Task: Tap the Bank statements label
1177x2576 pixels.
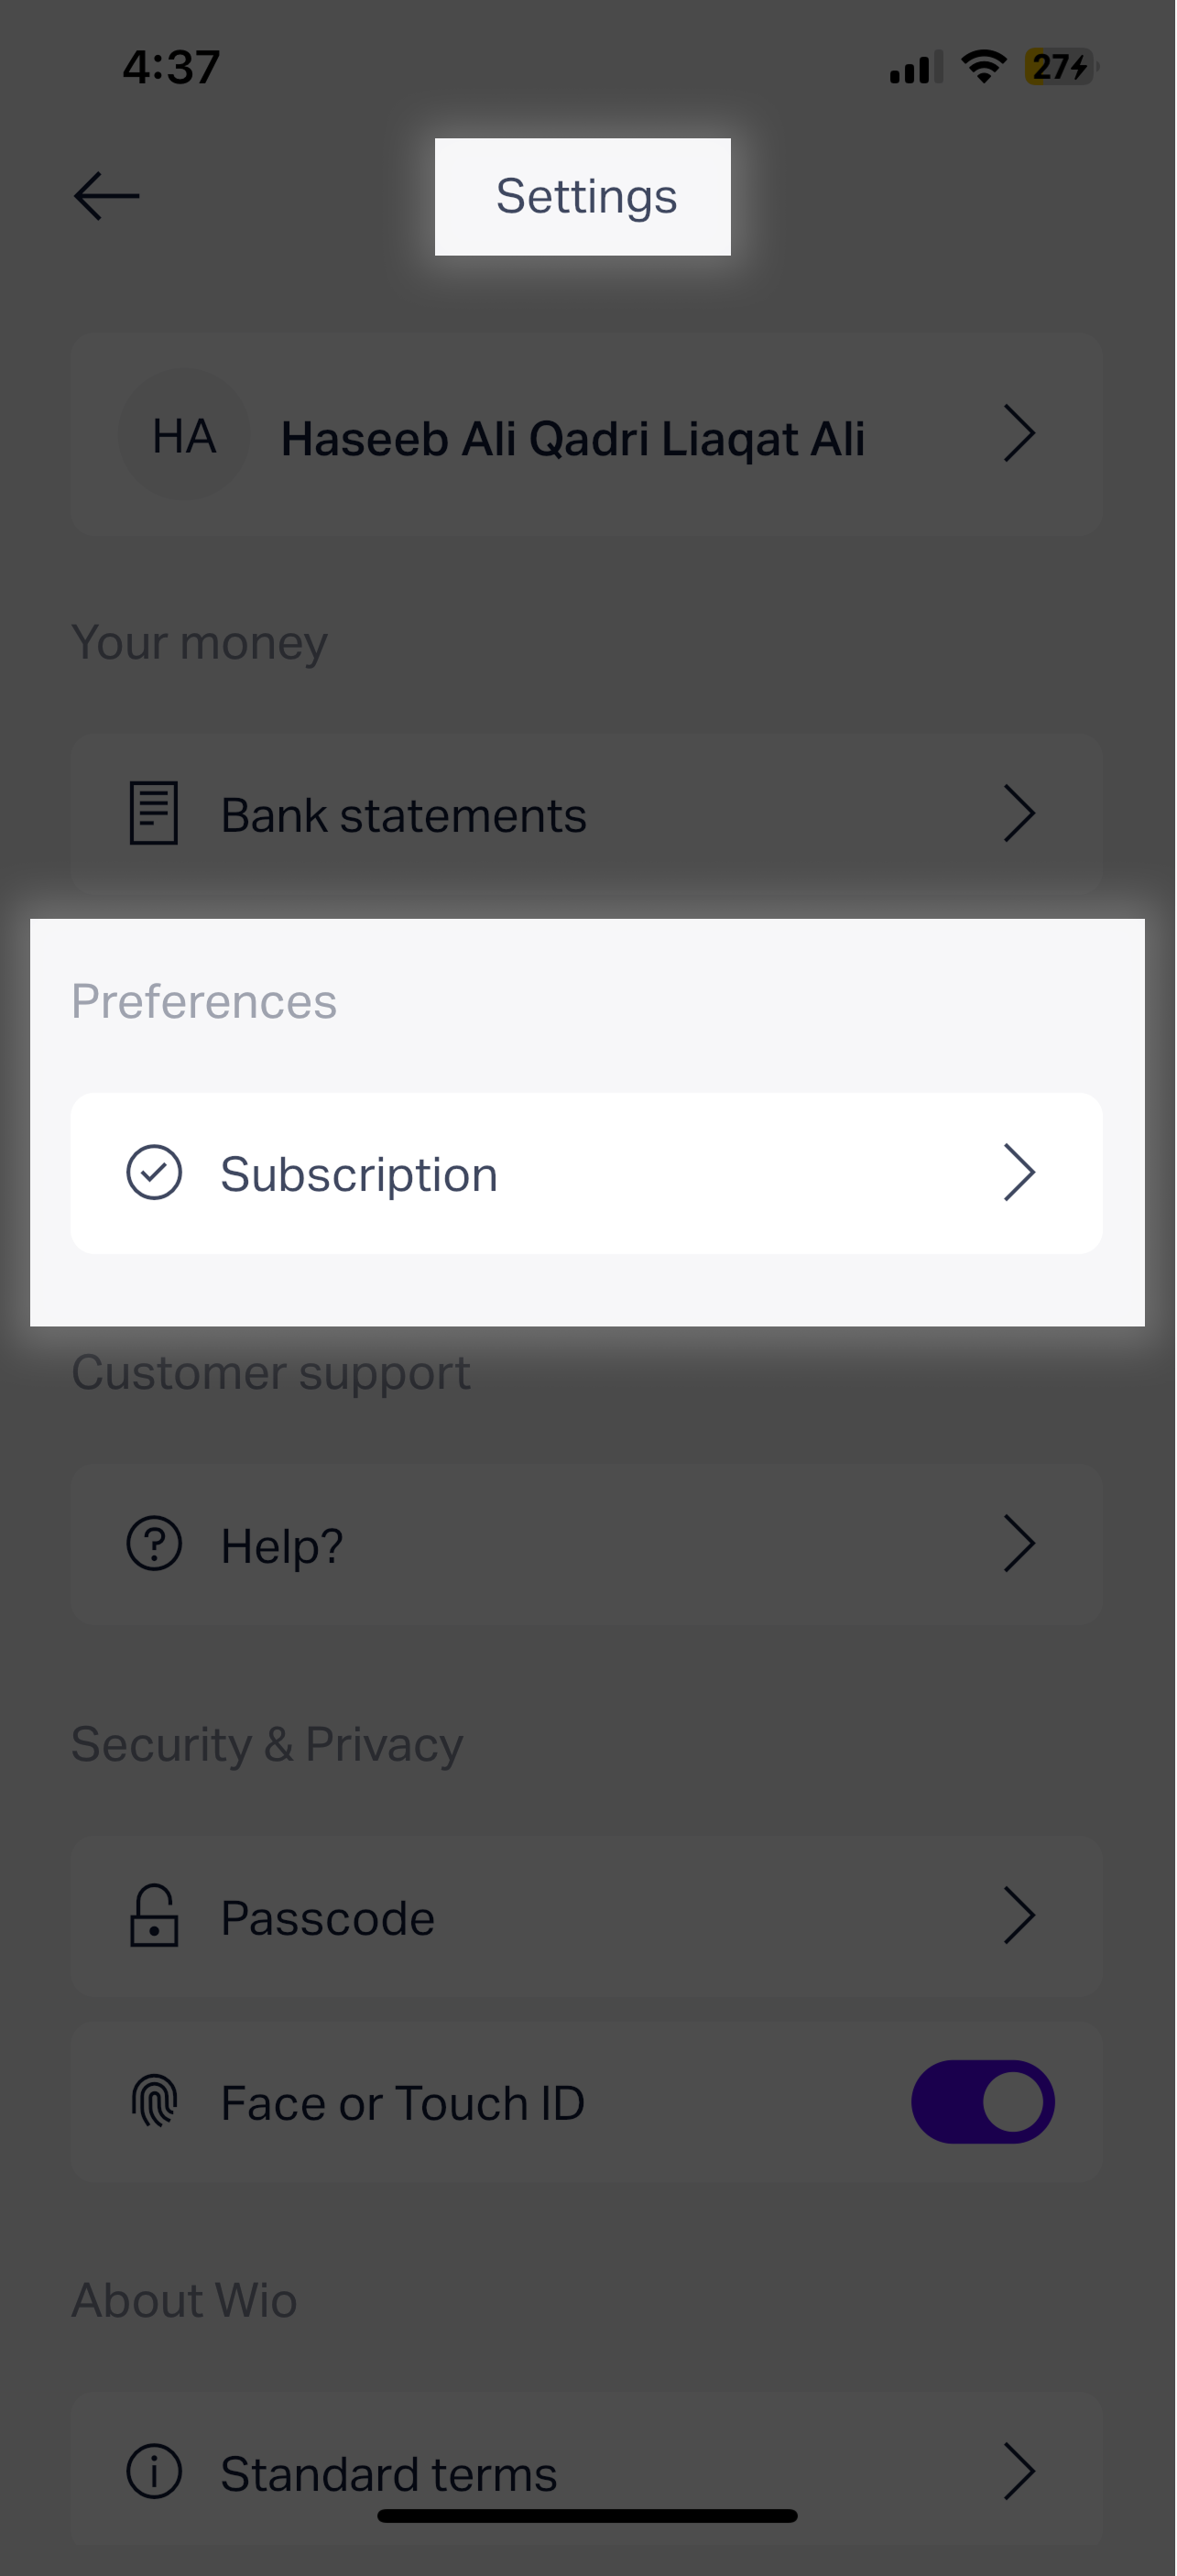Action: [403, 815]
